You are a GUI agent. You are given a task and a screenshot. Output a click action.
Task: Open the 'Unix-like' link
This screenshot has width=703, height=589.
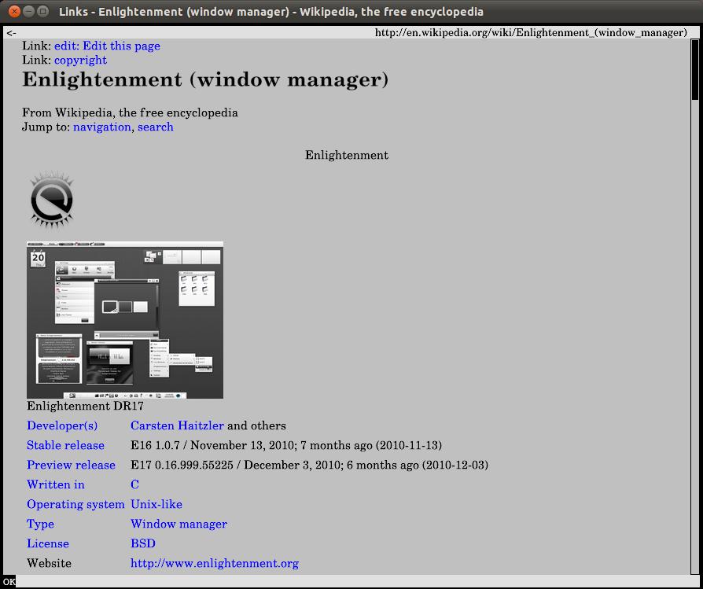[156, 504]
